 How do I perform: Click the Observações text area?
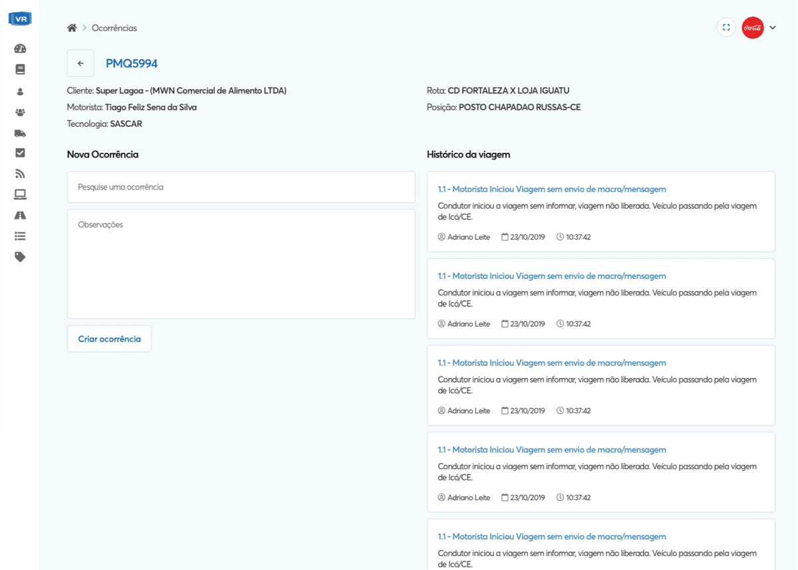[241, 264]
